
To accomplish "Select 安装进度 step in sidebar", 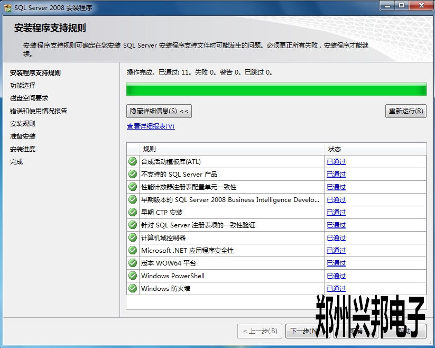I will point(23,149).
